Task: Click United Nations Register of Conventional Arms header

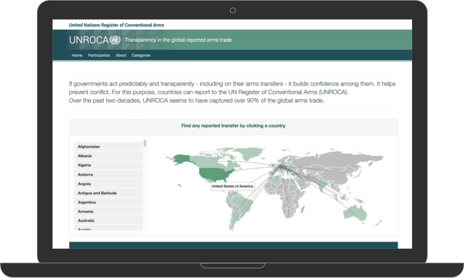Action: (116, 25)
